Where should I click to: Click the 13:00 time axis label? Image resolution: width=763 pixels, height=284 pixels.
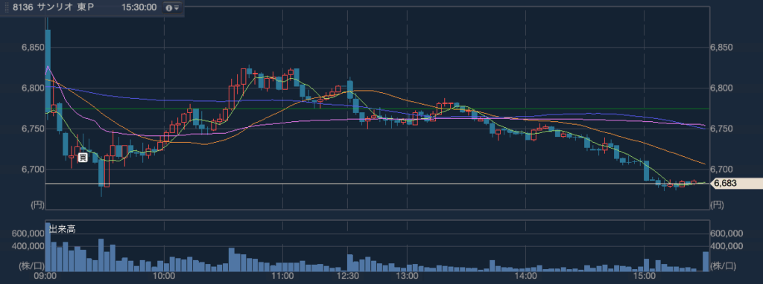point(407,277)
